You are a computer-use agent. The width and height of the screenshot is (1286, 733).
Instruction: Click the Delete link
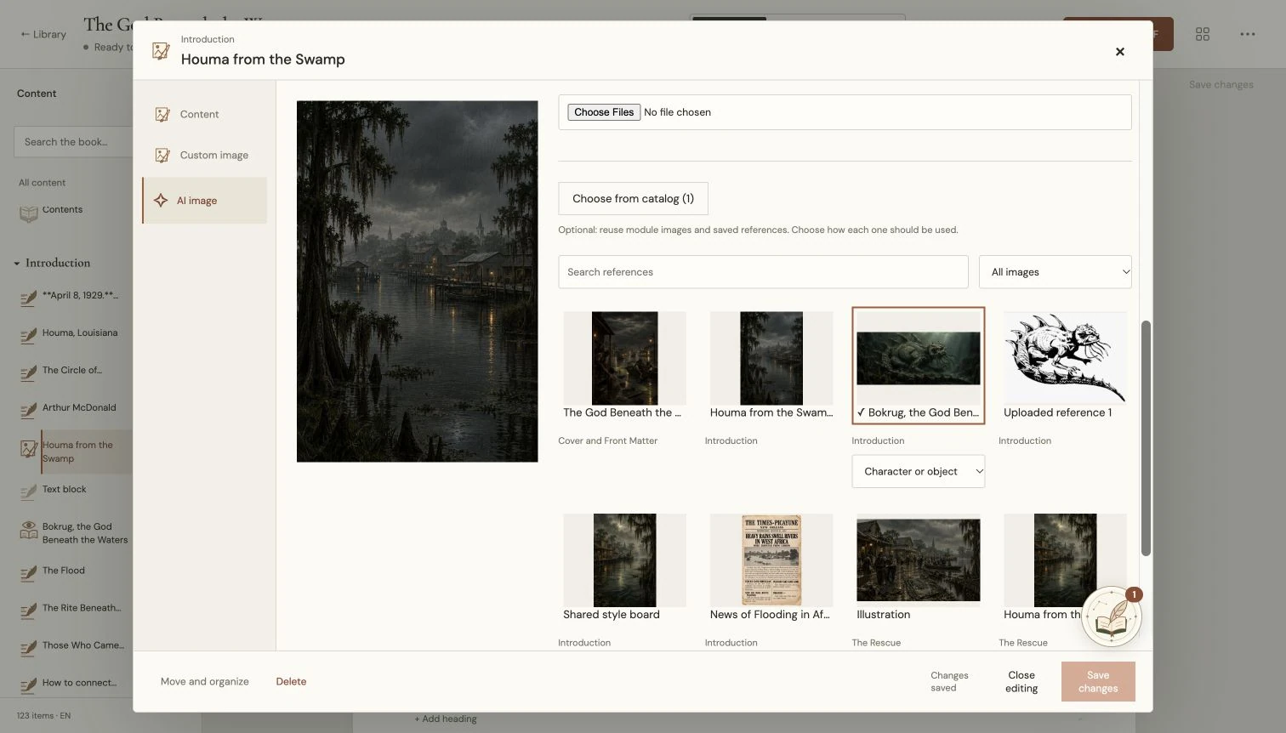(291, 681)
